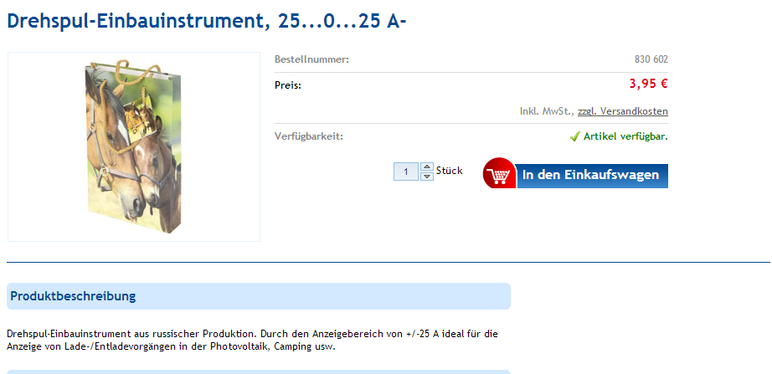
Task: Click the Artikel verfügbar status text
Action: pos(625,137)
